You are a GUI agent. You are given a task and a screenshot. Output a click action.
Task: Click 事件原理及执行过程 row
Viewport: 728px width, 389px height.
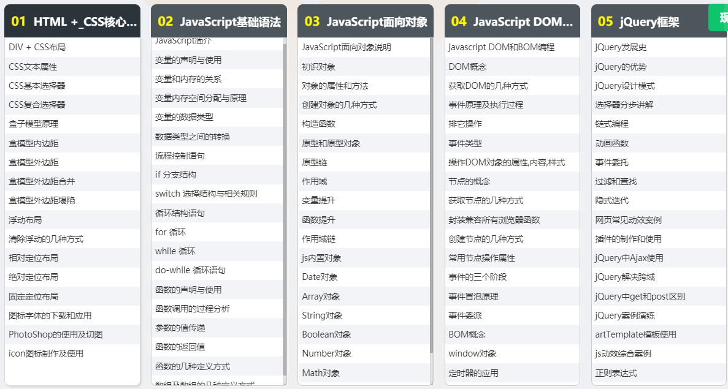[512, 105]
